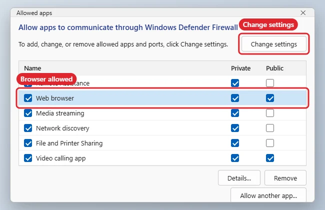The image size is (325, 210).
Task: Toggle Media streaming Private checkbox
Action: point(235,113)
